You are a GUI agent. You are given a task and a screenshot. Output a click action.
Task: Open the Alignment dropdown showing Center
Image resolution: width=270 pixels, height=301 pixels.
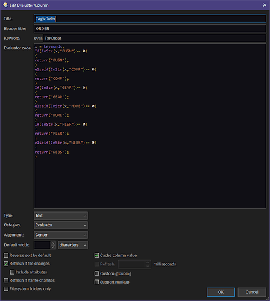coord(61,235)
